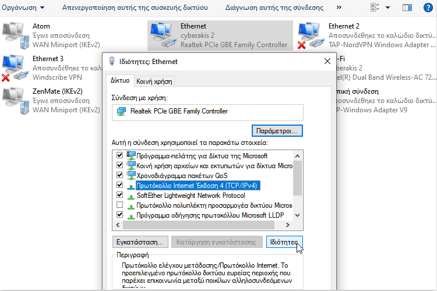Switch to the Κοινή χρήση tab
This screenshot has width=437, height=291.
tap(154, 81)
